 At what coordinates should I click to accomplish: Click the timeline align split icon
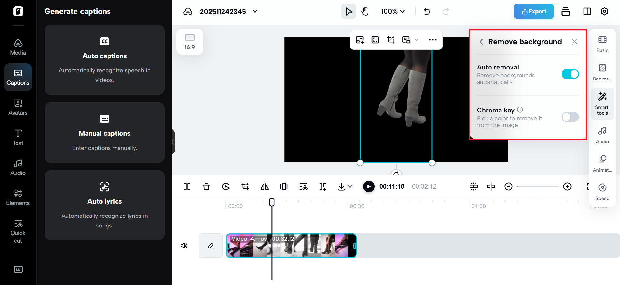tap(491, 186)
